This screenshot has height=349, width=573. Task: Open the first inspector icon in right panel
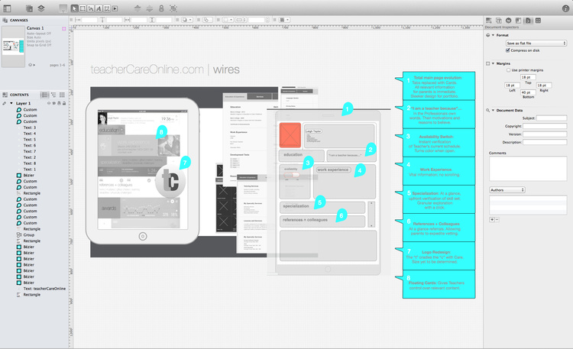point(489,21)
